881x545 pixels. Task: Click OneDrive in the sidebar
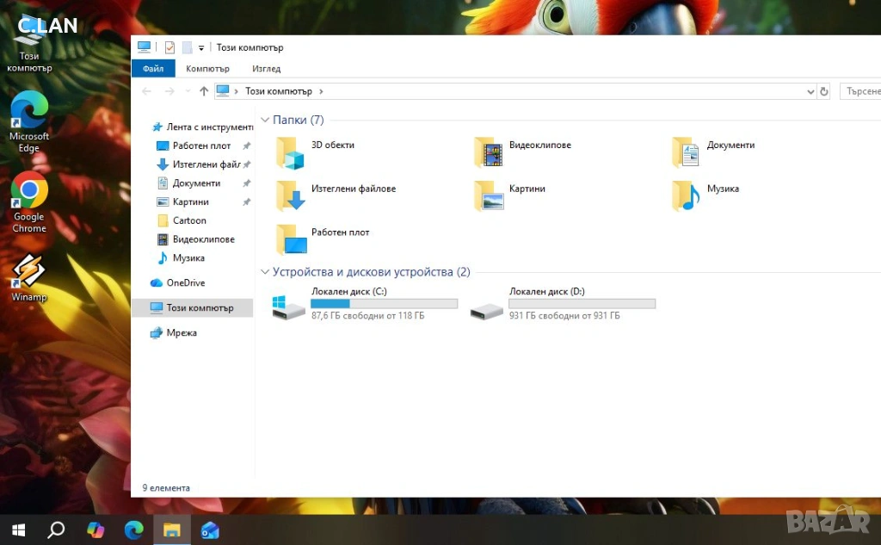(x=185, y=282)
